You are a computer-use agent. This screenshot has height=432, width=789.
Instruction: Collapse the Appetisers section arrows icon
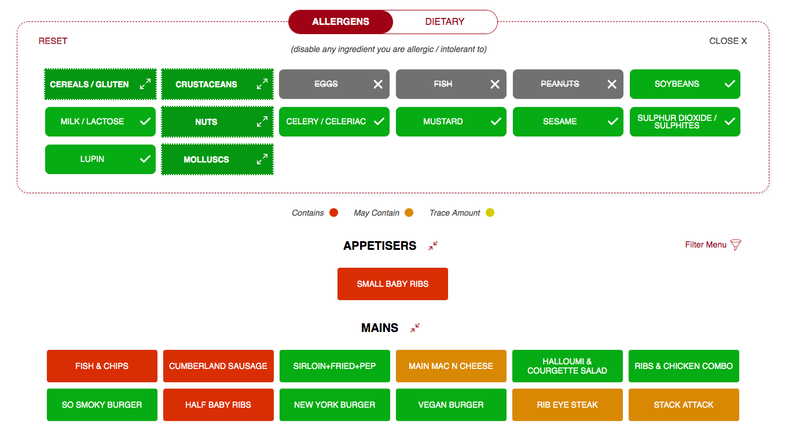tap(433, 246)
